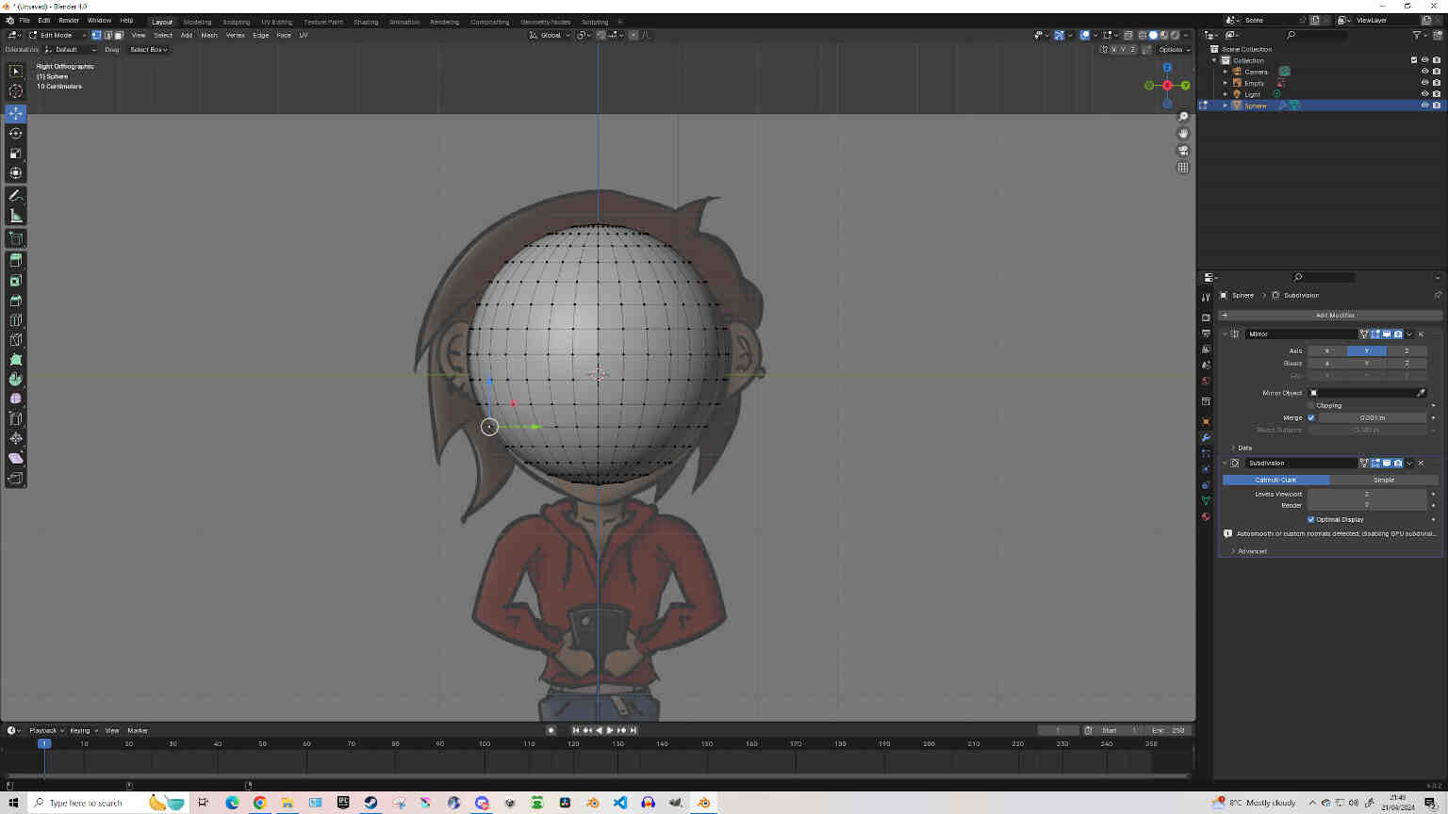Select the Loop Cut tool
The height and width of the screenshot is (814, 1448).
point(16,320)
